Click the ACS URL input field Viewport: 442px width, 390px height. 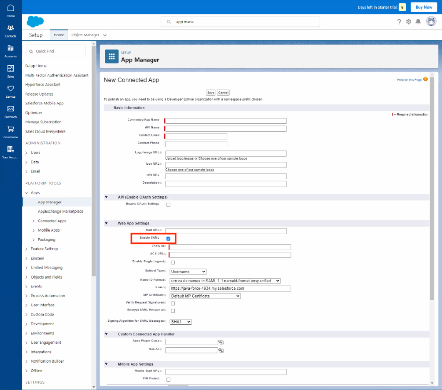[x=230, y=255]
